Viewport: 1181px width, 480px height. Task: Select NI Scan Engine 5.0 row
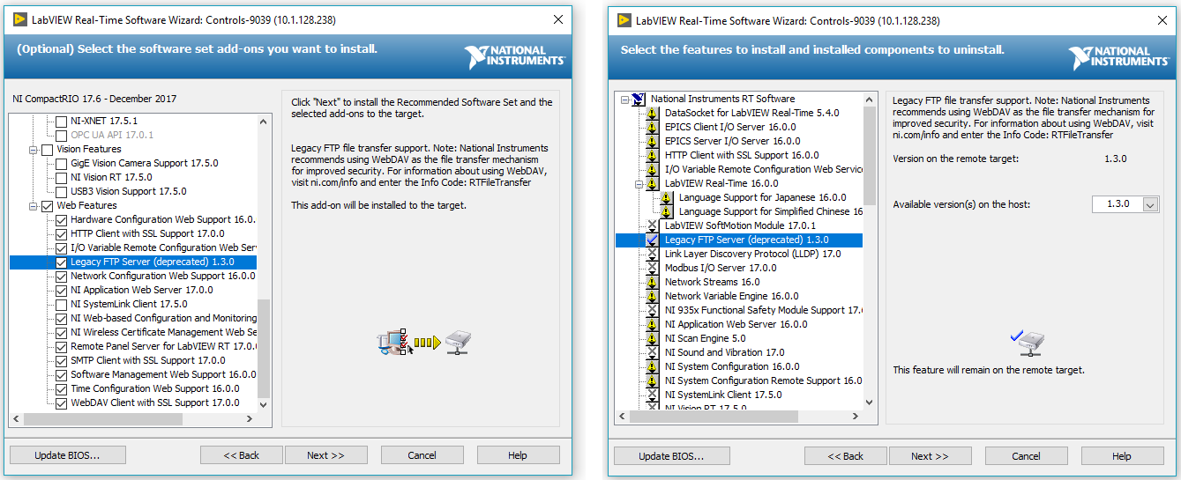point(705,338)
